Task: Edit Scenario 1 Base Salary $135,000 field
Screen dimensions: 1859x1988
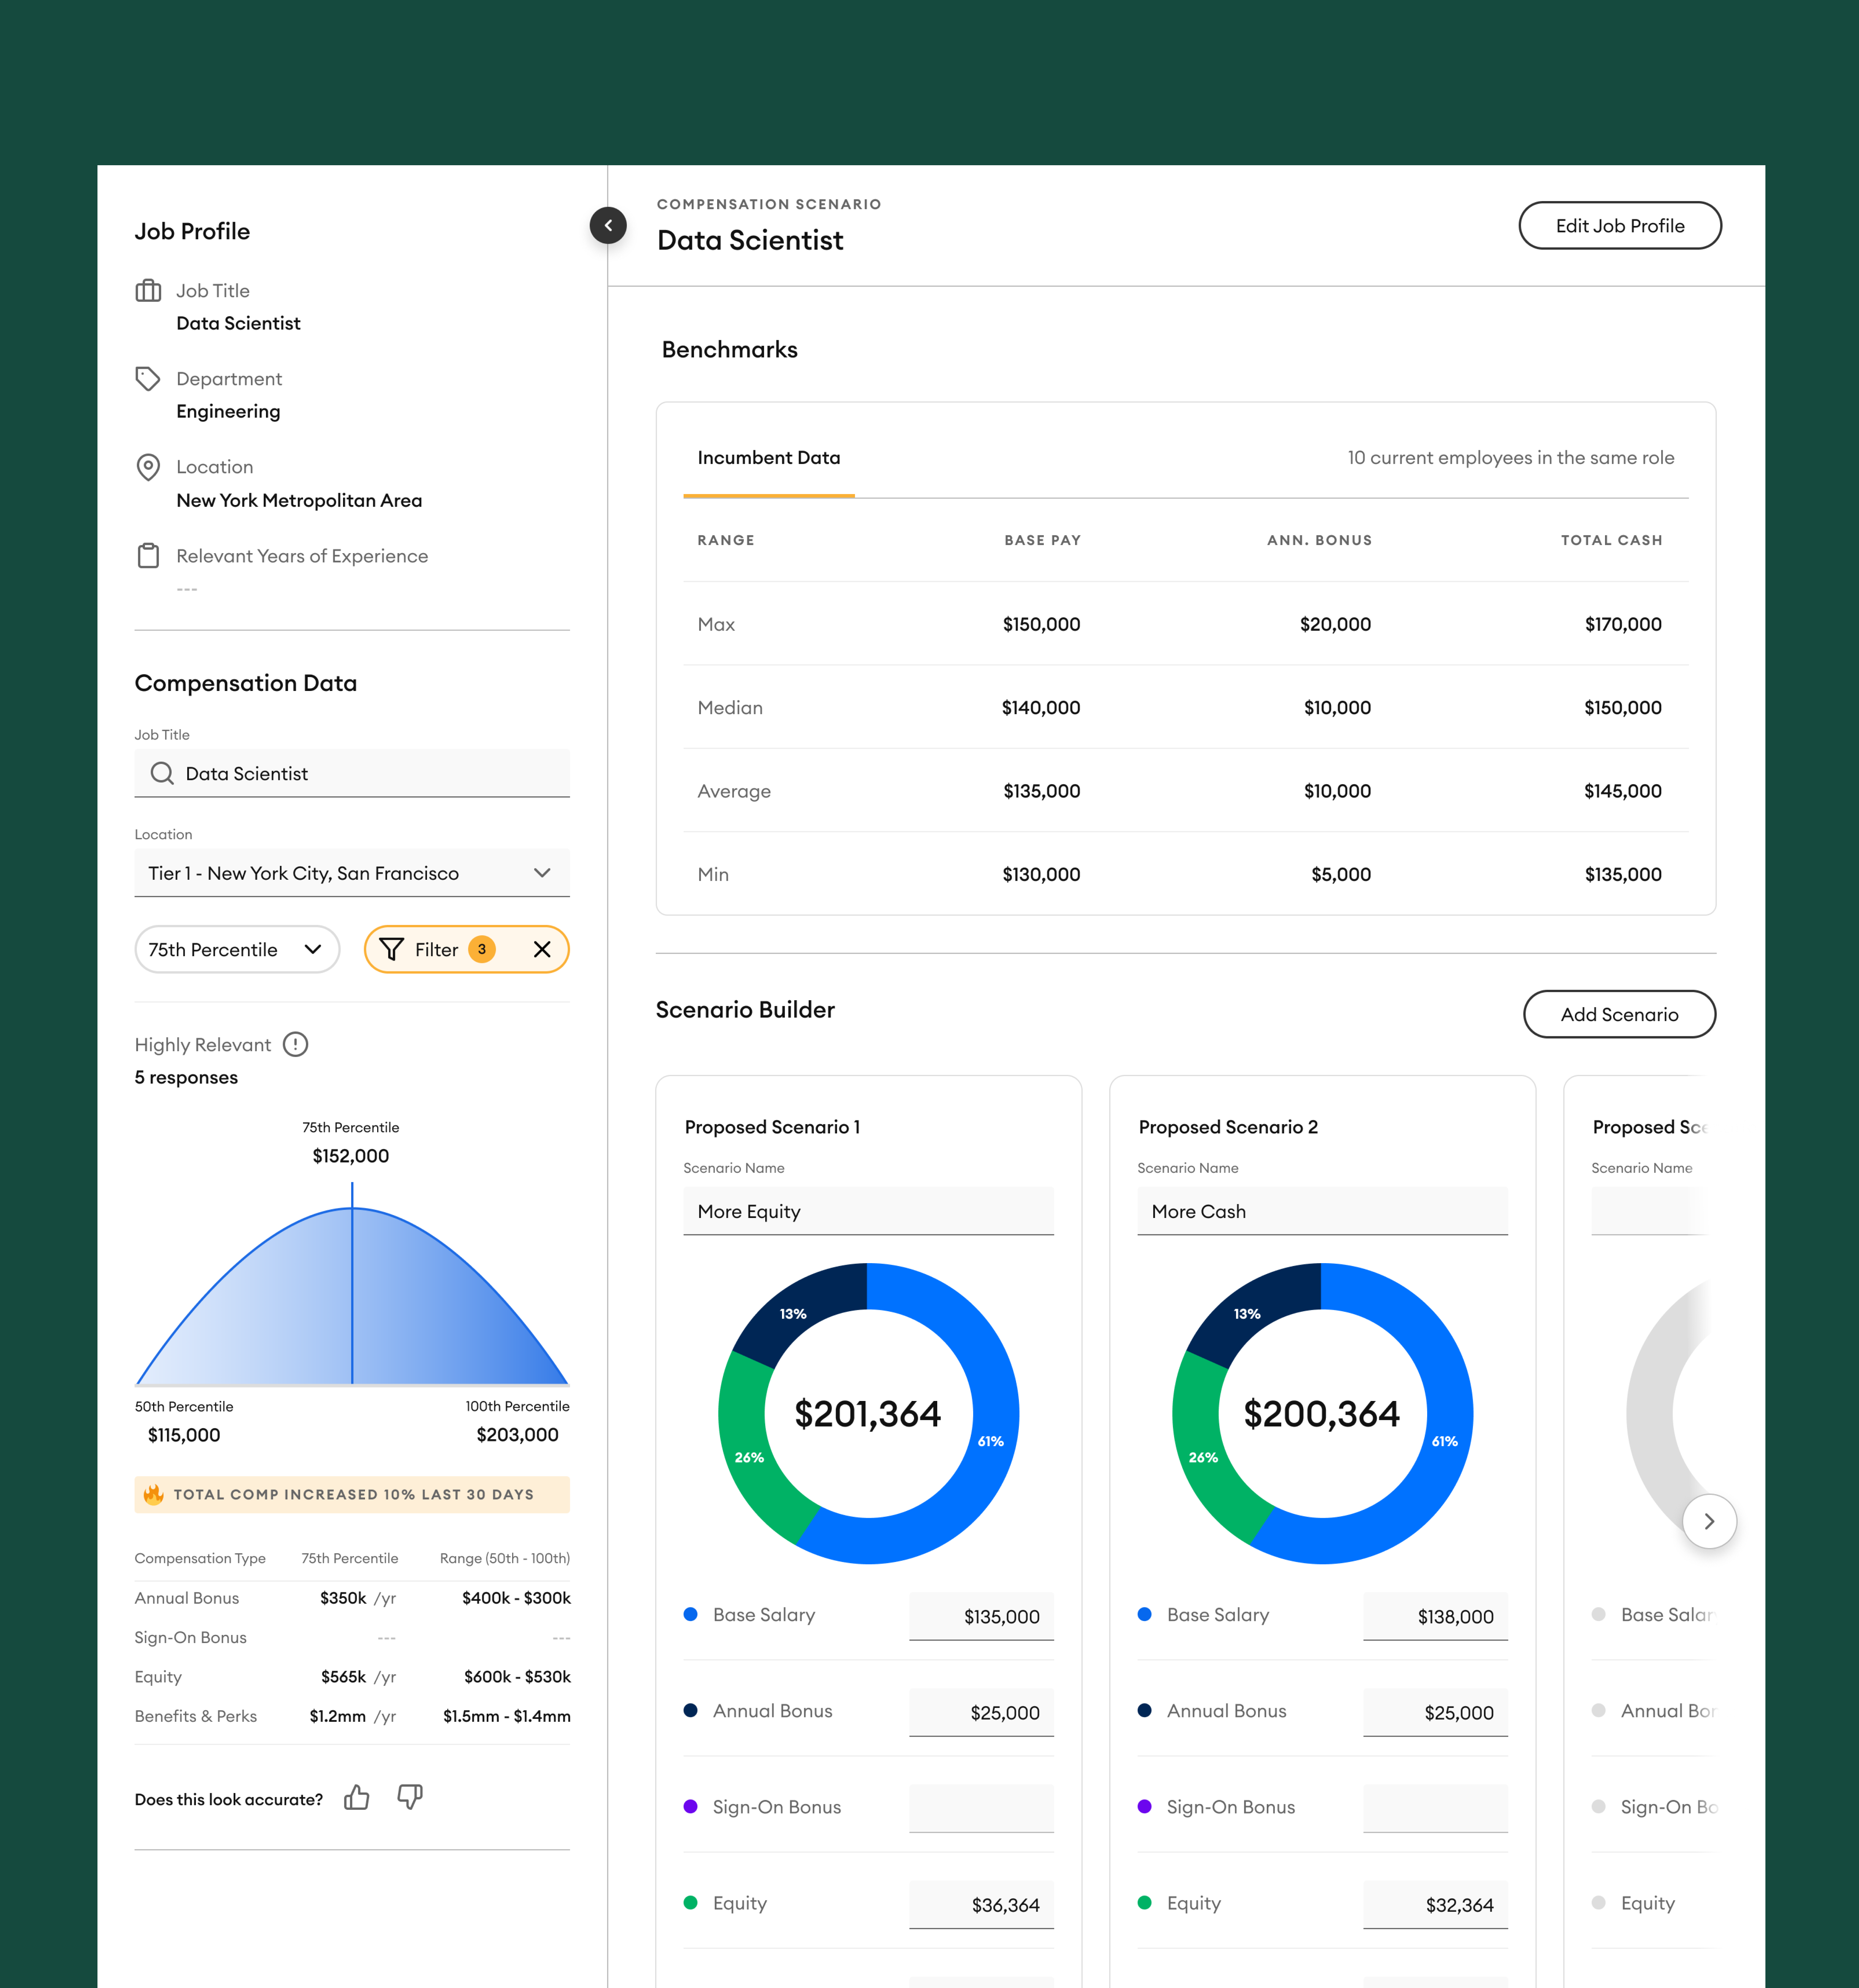Action: [981, 1616]
